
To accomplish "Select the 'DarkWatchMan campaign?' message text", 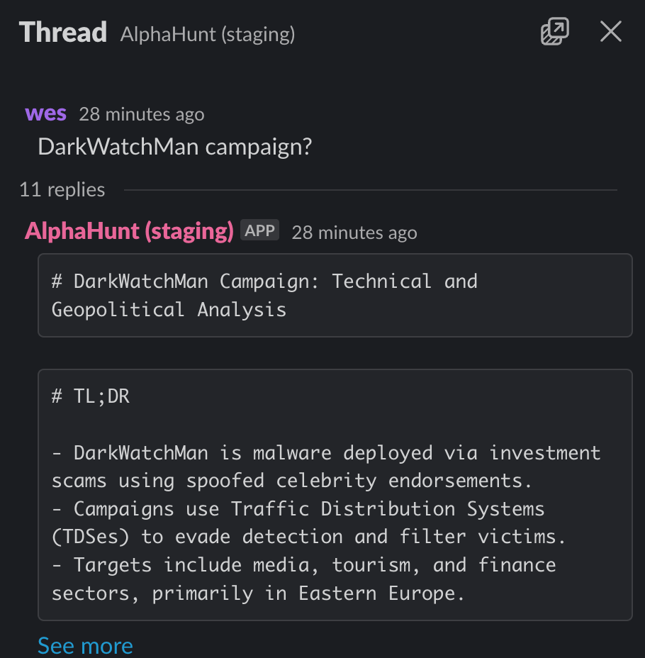I will tap(175, 147).
